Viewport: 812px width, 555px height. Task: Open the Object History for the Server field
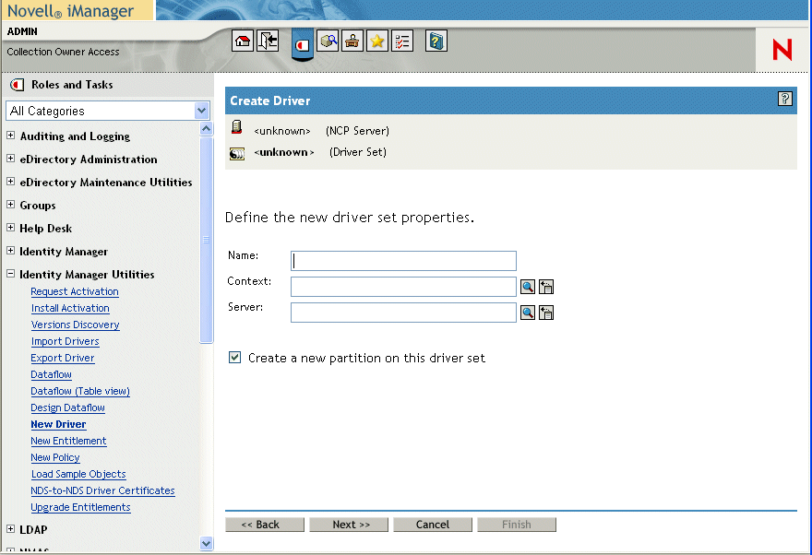[x=546, y=313]
